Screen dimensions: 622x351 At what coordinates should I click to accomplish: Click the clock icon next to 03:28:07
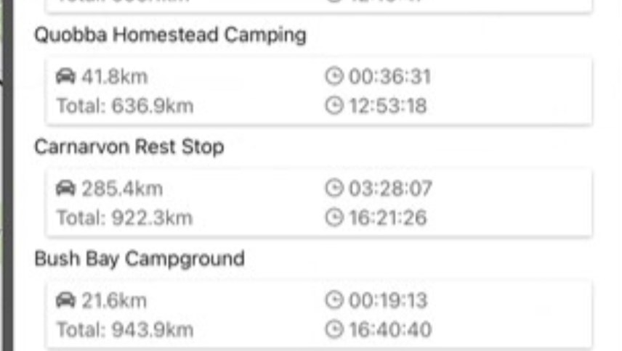click(334, 189)
